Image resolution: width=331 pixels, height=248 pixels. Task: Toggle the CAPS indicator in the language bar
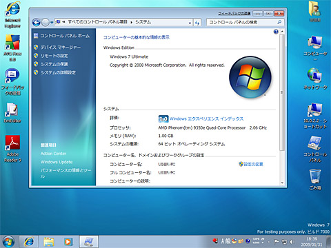tap(256, 239)
